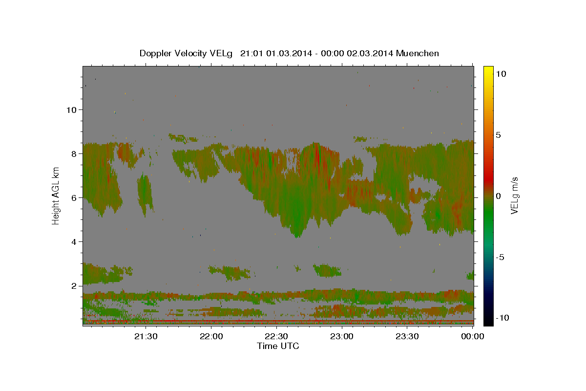Select the 22:00 time tick label

tap(211, 336)
